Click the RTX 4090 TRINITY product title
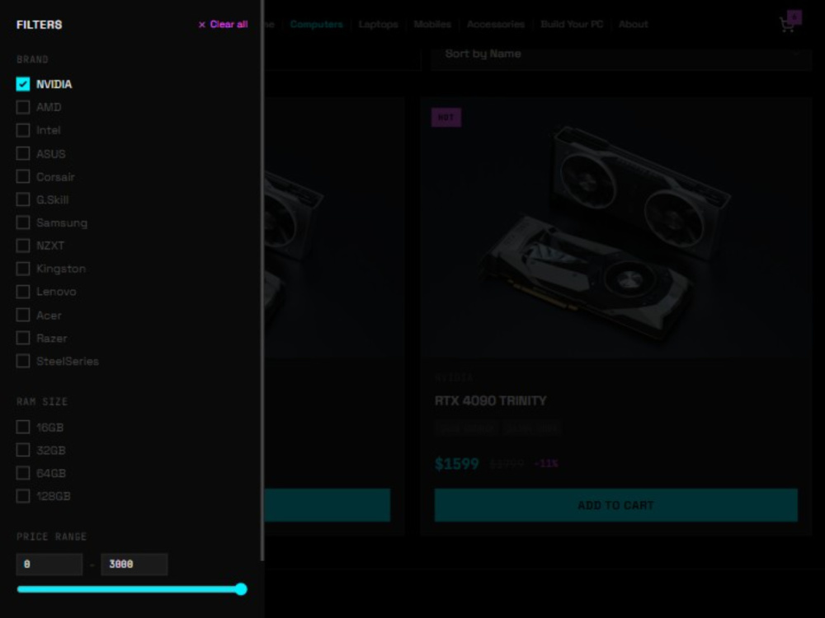825x618 pixels. (490, 401)
